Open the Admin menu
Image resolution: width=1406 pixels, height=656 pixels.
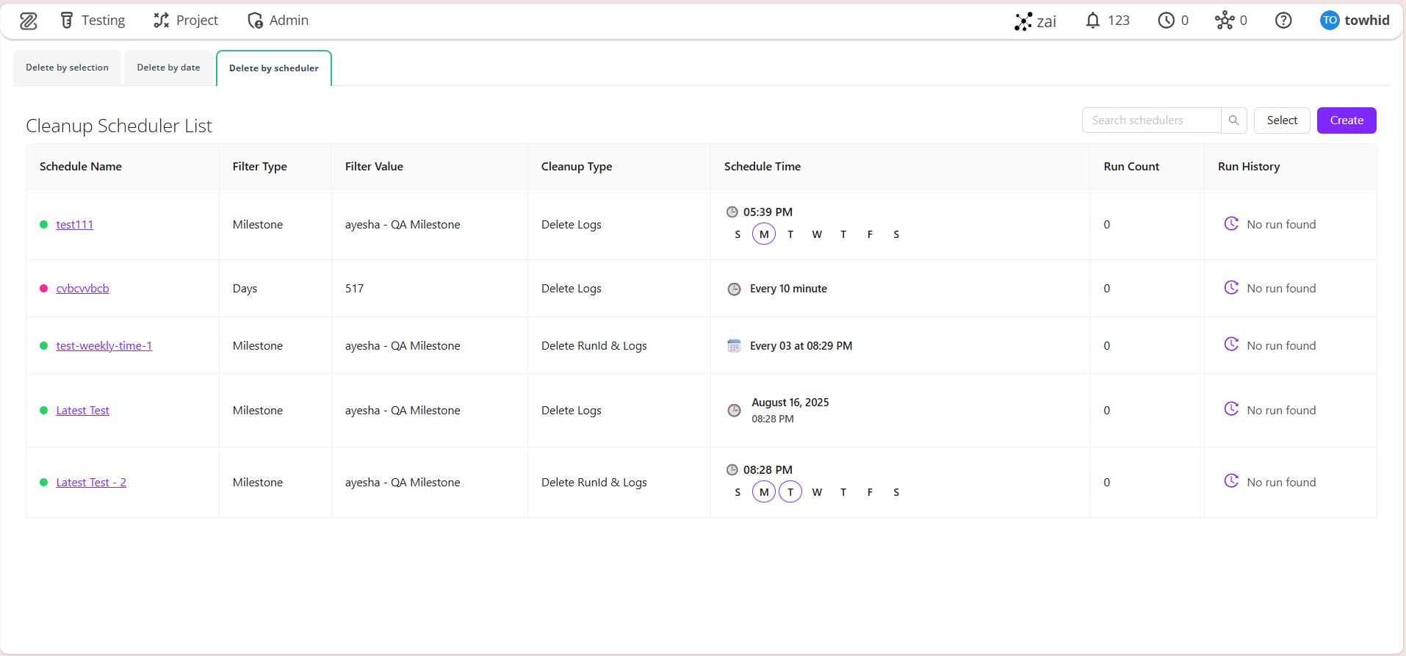click(x=278, y=21)
